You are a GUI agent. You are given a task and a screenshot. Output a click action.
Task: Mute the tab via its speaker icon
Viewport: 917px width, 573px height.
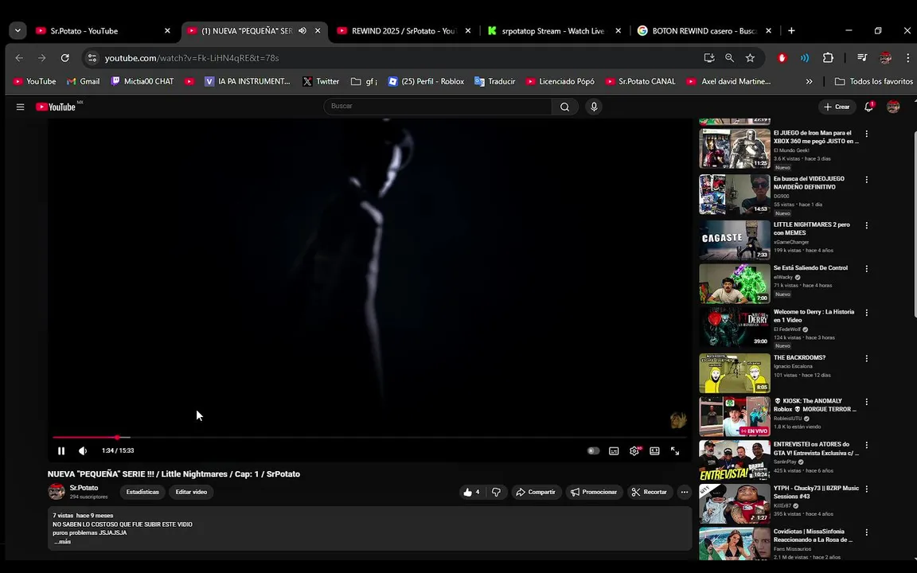(302, 31)
